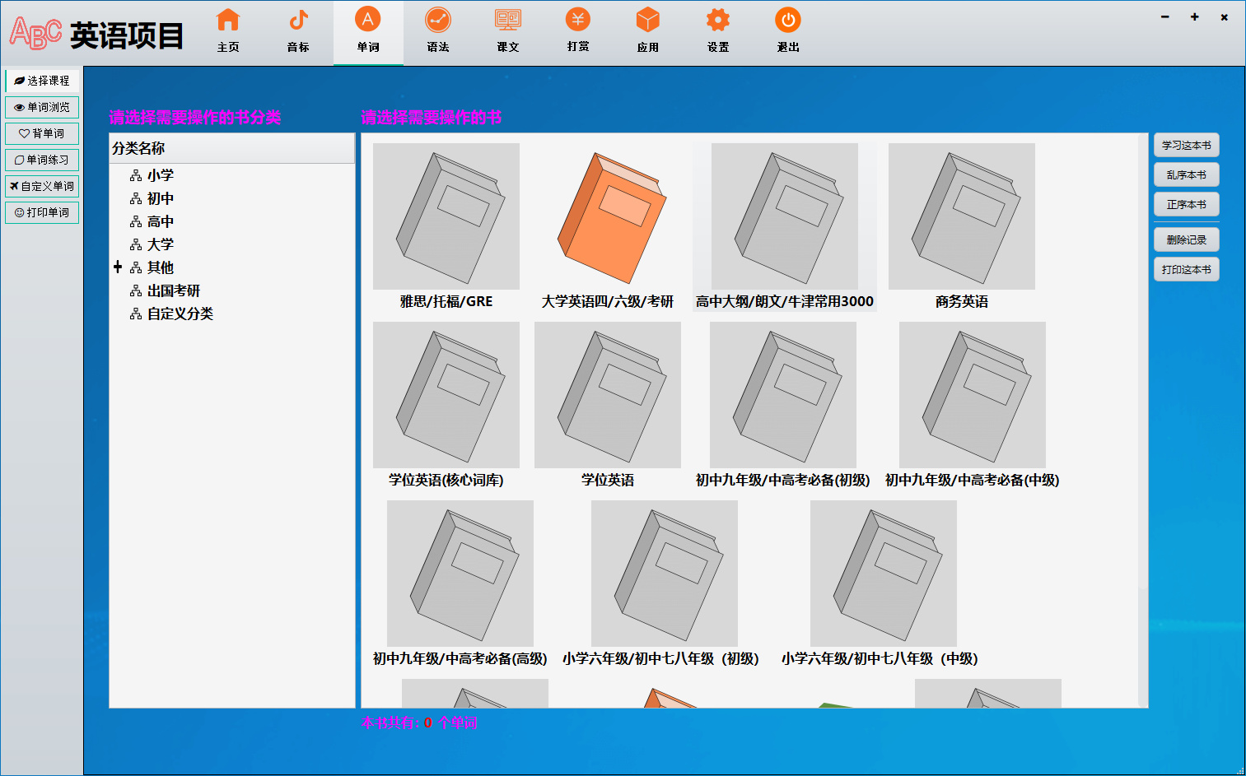
Task: Select the orange 大学英语四/六级/考研 book
Action: [608, 226]
